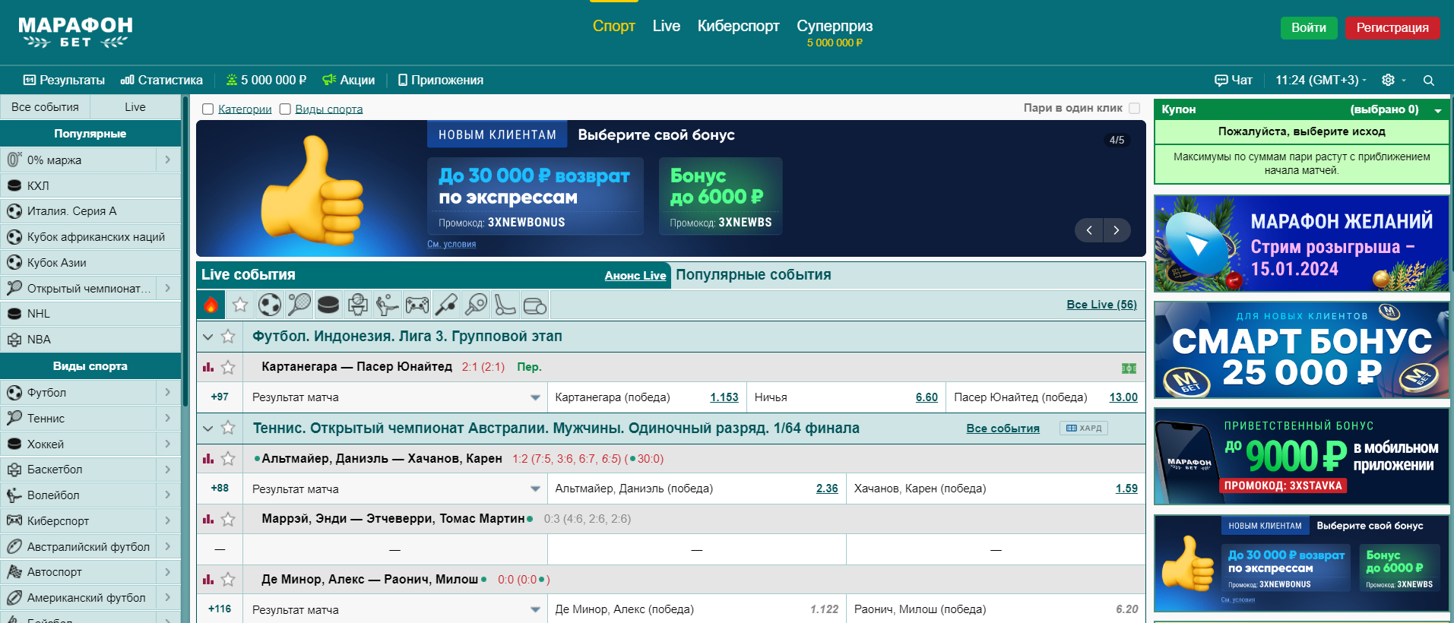The width and height of the screenshot is (1454, 623).
Task: Open statistics chart for Картанегара match
Action: pos(208,367)
